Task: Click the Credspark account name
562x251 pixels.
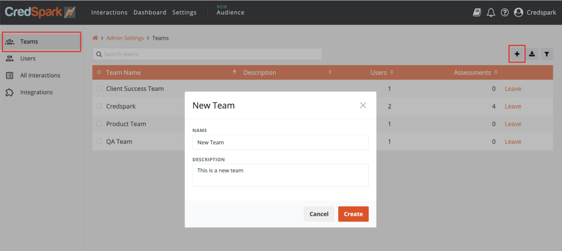Action: point(541,12)
